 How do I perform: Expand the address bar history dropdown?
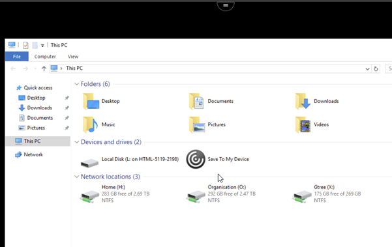367,68
